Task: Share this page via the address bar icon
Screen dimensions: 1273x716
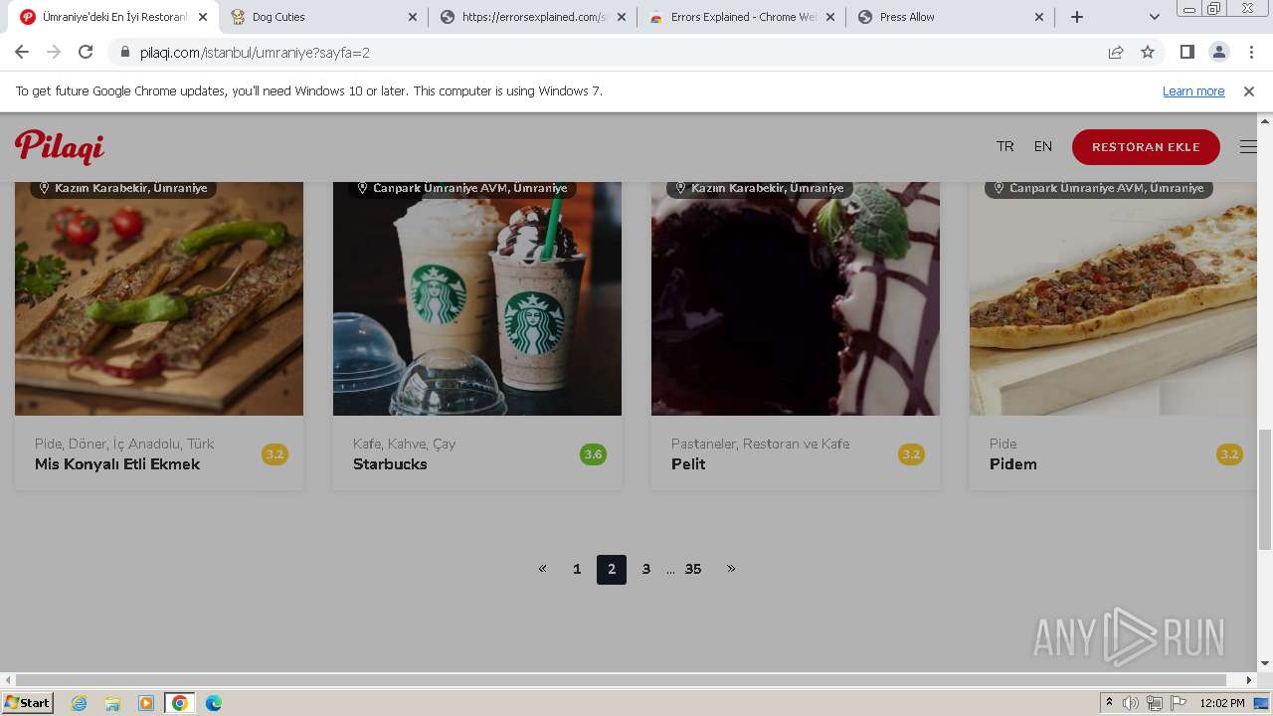Action: coord(1116,52)
